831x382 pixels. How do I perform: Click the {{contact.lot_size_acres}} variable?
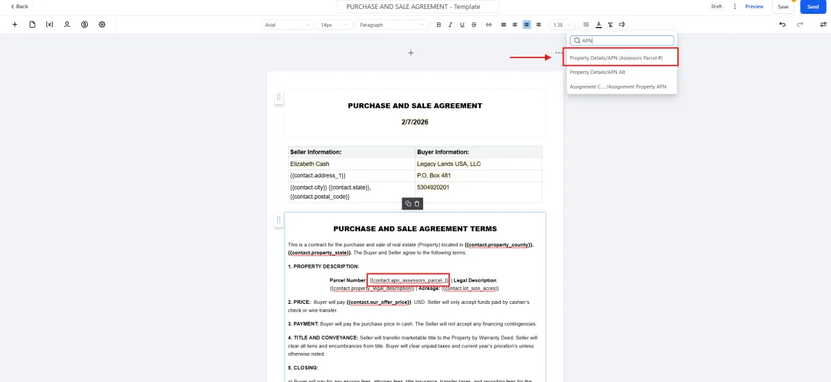pos(470,288)
